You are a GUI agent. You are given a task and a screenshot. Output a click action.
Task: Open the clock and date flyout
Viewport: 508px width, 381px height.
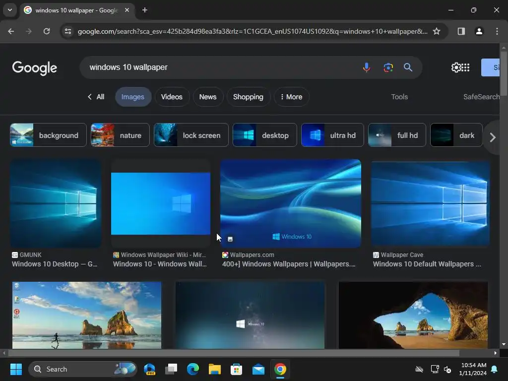click(473, 369)
